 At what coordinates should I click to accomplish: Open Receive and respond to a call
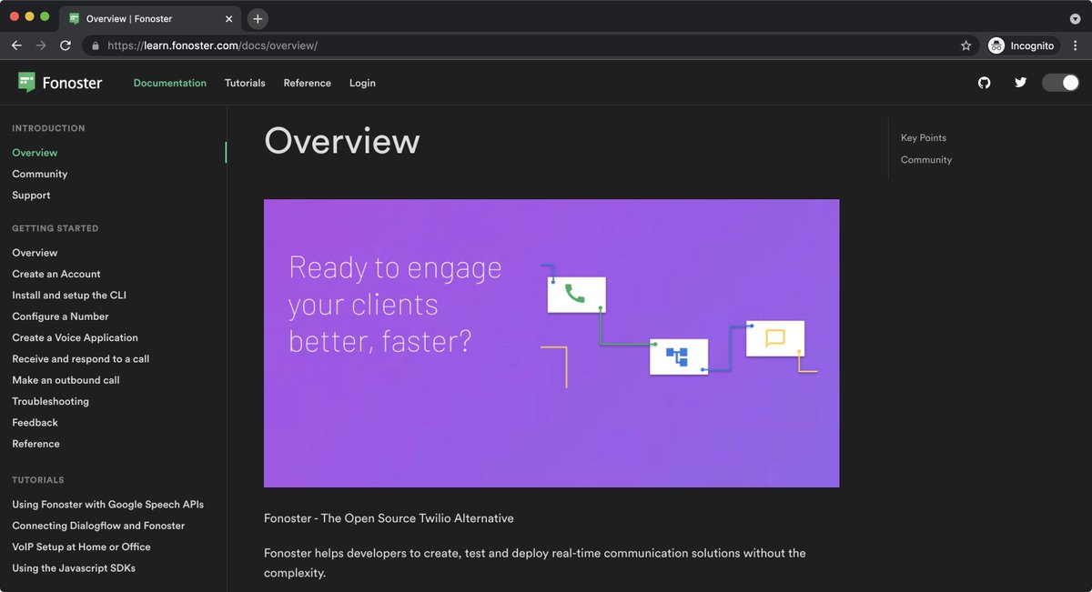pos(81,358)
